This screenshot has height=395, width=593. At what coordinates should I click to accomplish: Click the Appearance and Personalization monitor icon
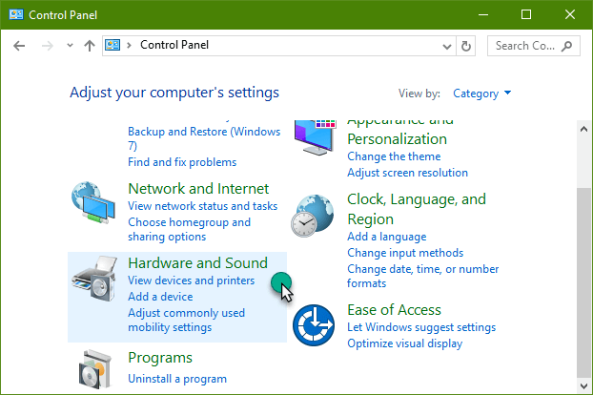coord(315,137)
